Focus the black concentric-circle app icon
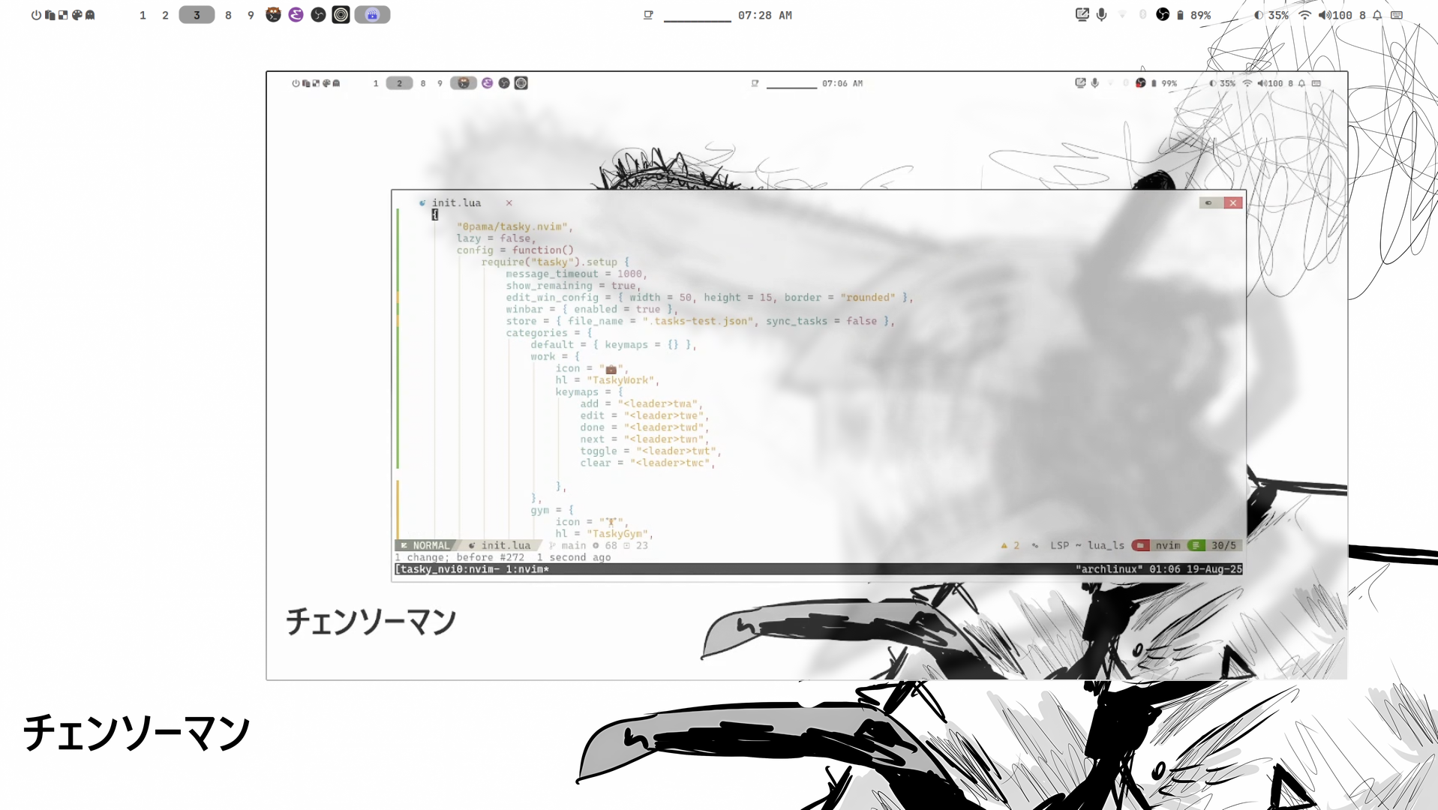Viewport: 1438px width, 810px height. [x=341, y=15]
